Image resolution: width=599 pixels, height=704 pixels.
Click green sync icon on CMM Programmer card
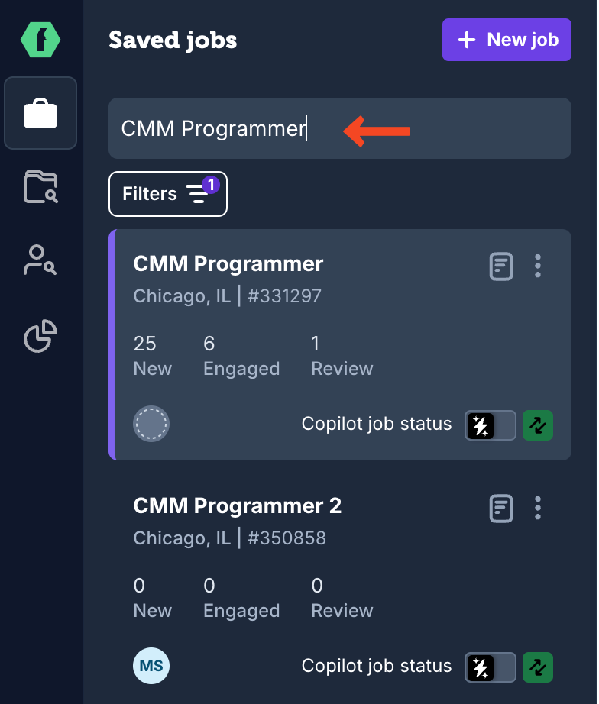[x=538, y=425]
